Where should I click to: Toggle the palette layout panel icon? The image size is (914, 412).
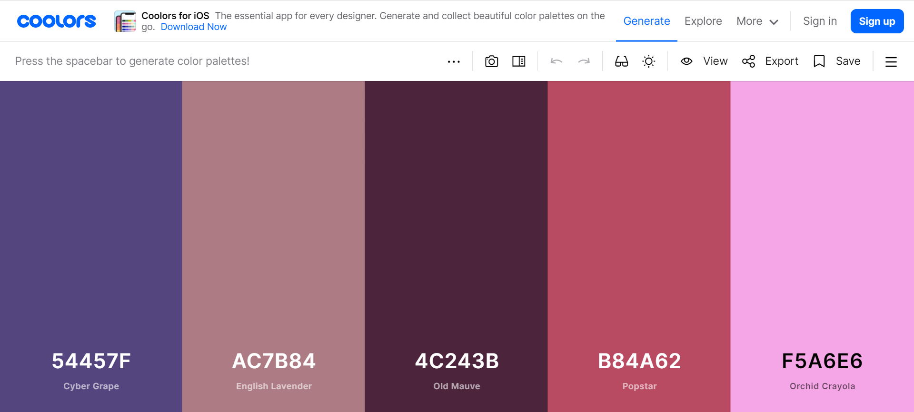point(519,61)
